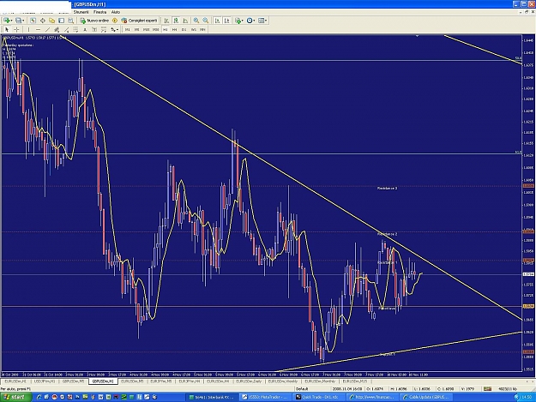Zoom out of the chart
This screenshot has height=402, width=536.
tap(206, 21)
